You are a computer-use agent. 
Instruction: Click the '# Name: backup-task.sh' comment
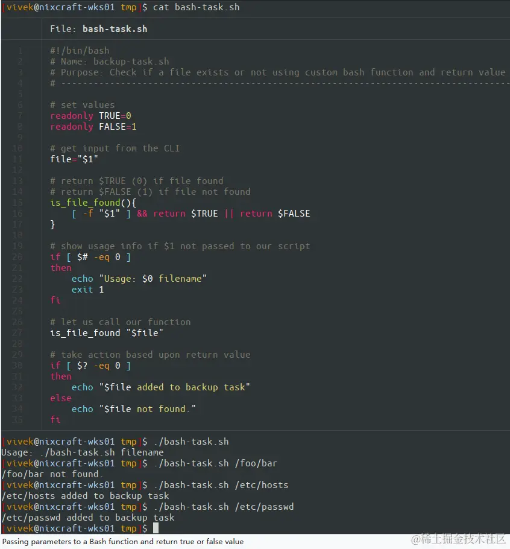point(110,62)
